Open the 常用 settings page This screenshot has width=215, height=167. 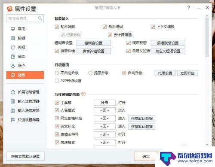click(25, 29)
